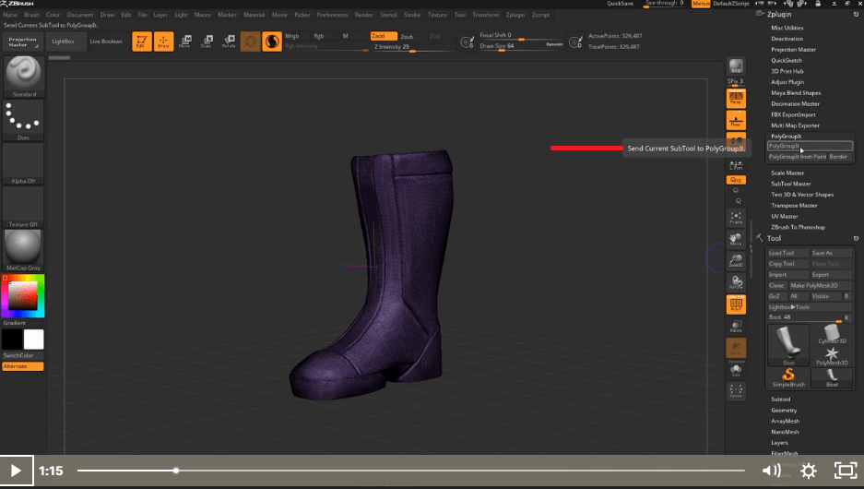The image size is (864, 489).
Task: Open the Zplugin menu
Action: click(x=514, y=15)
